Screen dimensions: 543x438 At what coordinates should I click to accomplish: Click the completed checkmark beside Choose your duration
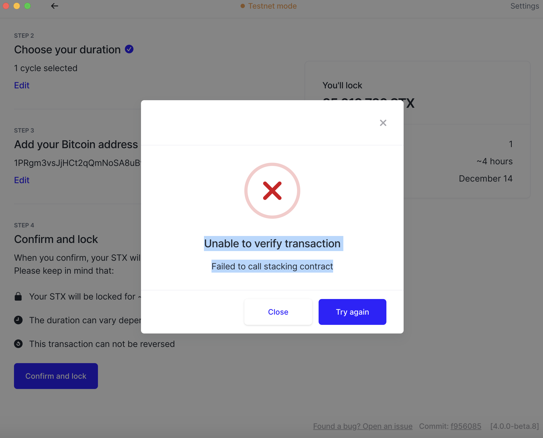(129, 49)
